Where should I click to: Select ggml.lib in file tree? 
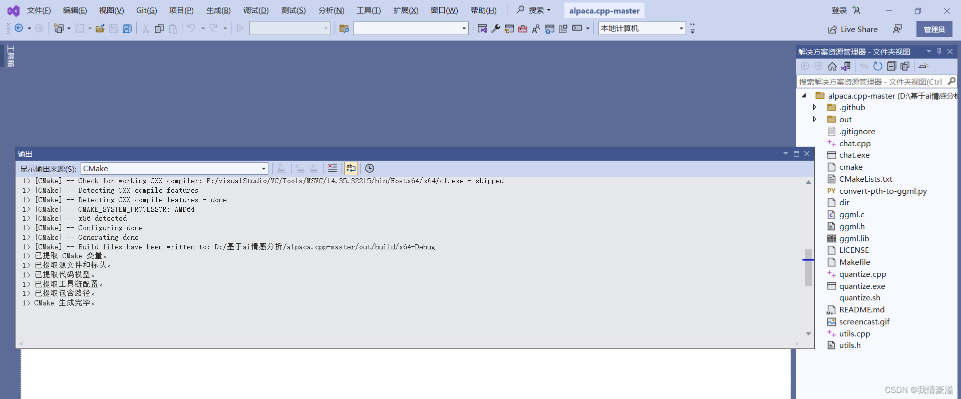coord(854,238)
